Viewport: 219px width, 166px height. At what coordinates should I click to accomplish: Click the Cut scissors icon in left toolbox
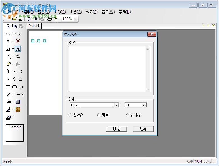pyautogui.click(x=8, y=26)
